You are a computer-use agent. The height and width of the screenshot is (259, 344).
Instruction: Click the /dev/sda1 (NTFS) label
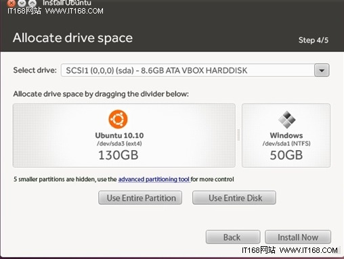click(x=286, y=143)
